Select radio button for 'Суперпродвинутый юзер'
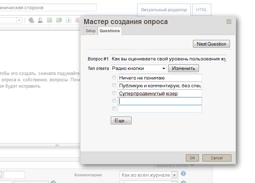Screen dimensions: 255x183 tap(114, 93)
